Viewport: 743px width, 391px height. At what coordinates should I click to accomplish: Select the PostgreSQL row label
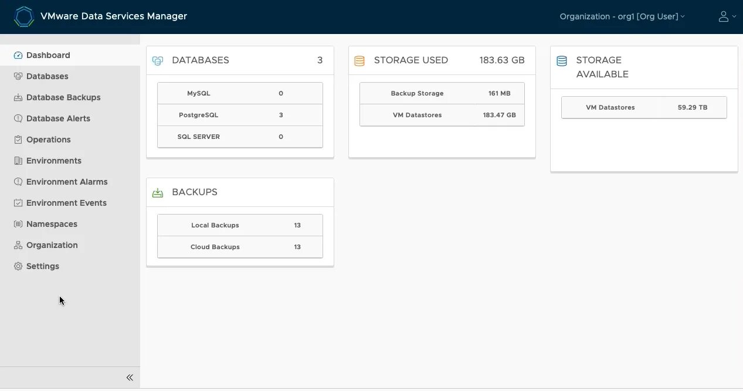(x=199, y=115)
